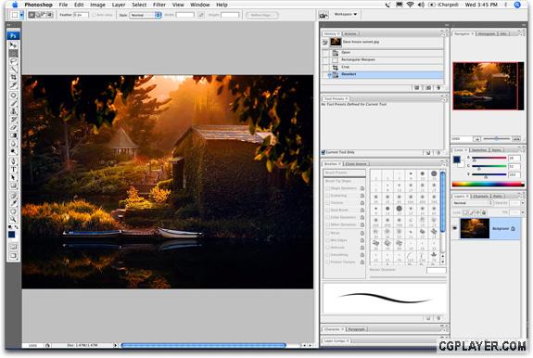Click the trash icon in History panel
Image resolution: width=533 pixels, height=358 pixels.
pyautogui.click(x=438, y=88)
